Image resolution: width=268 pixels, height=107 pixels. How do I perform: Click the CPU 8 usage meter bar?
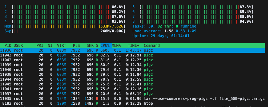(x=196, y=22)
